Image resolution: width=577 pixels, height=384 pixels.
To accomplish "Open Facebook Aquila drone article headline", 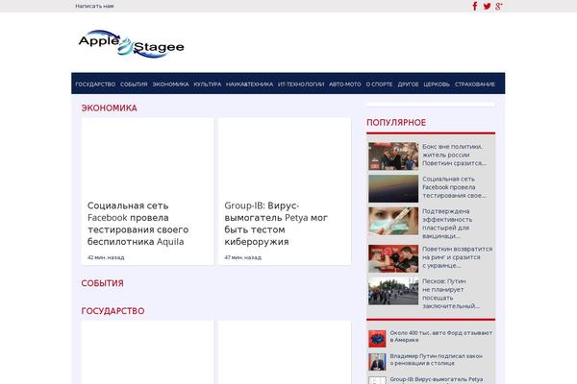I will tap(138, 224).
